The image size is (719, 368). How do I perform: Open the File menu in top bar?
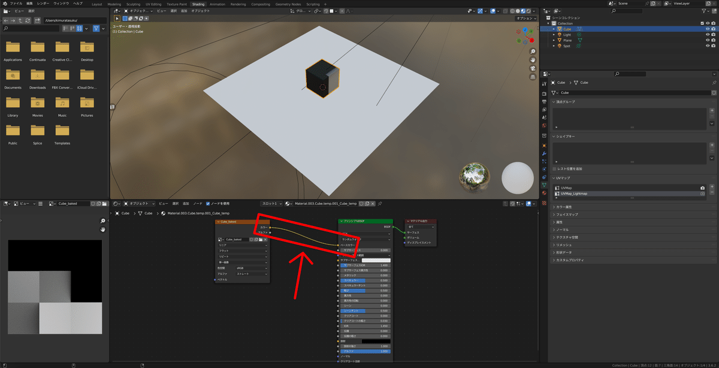coord(16,4)
